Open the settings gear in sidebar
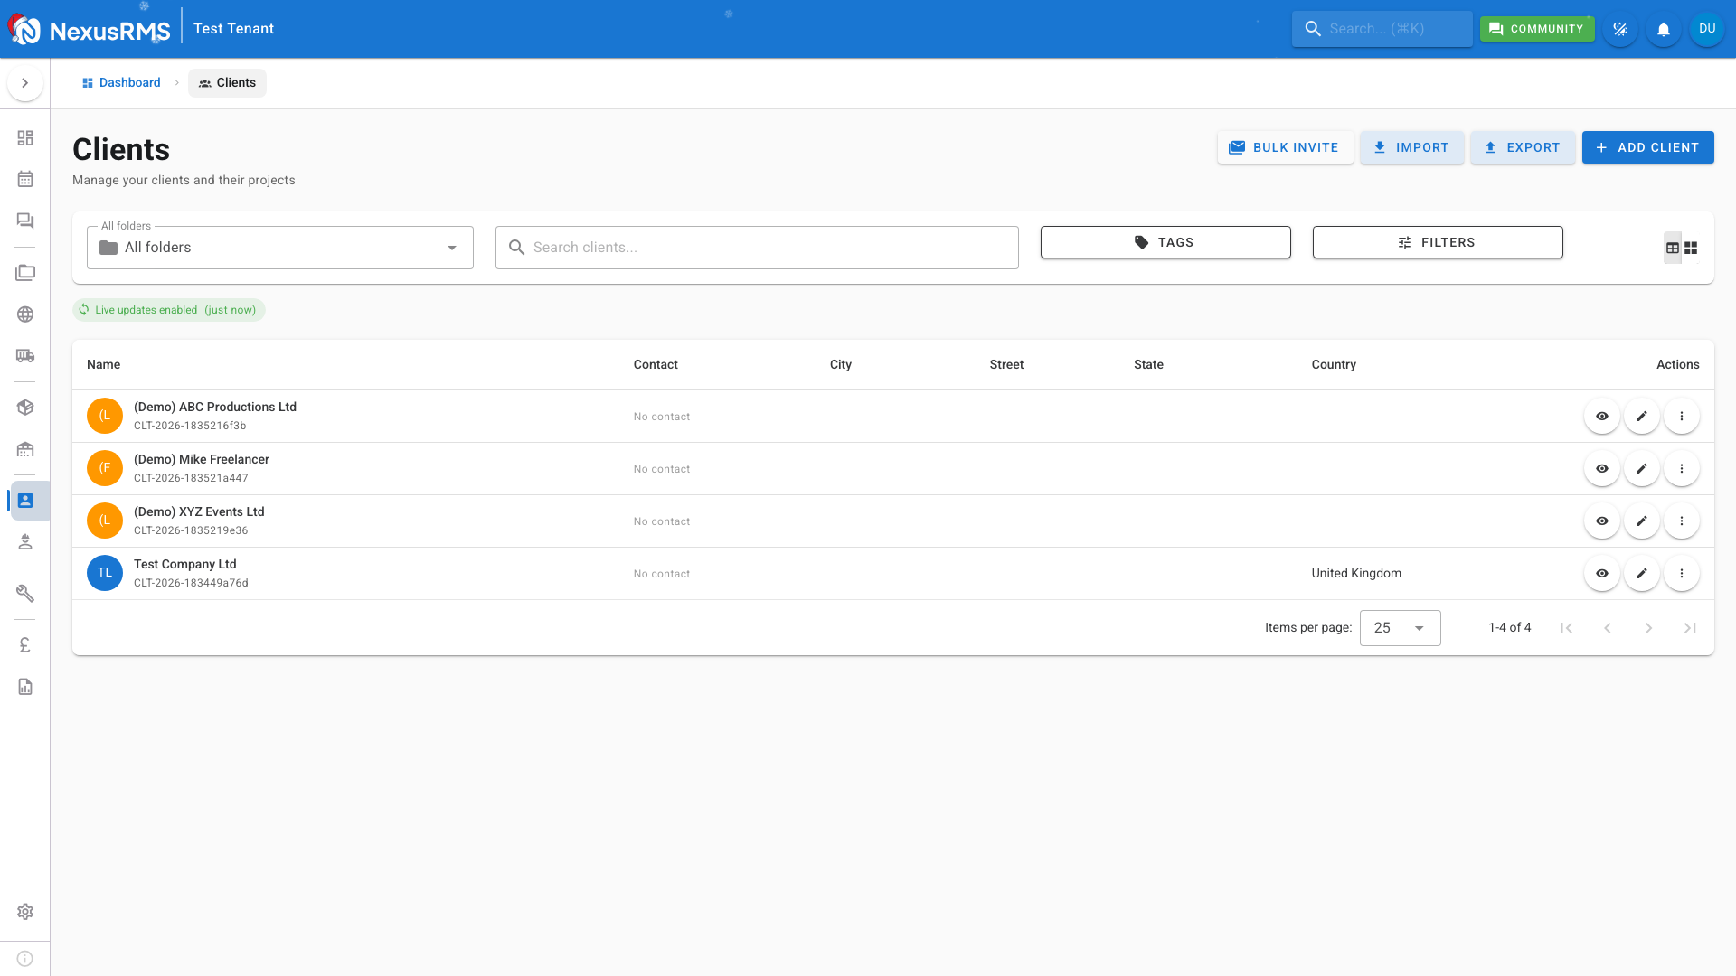Screen dimensions: 1736x976 [x=25, y=912]
